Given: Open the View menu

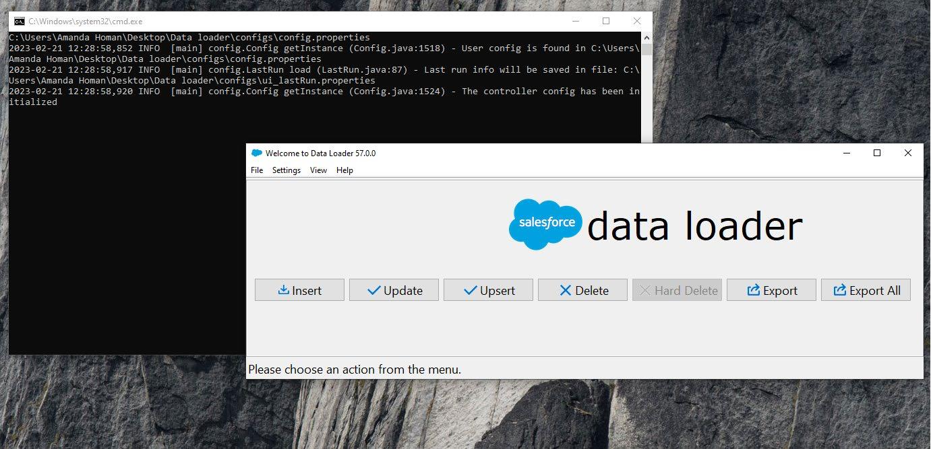Looking at the screenshot, I should click(x=318, y=170).
